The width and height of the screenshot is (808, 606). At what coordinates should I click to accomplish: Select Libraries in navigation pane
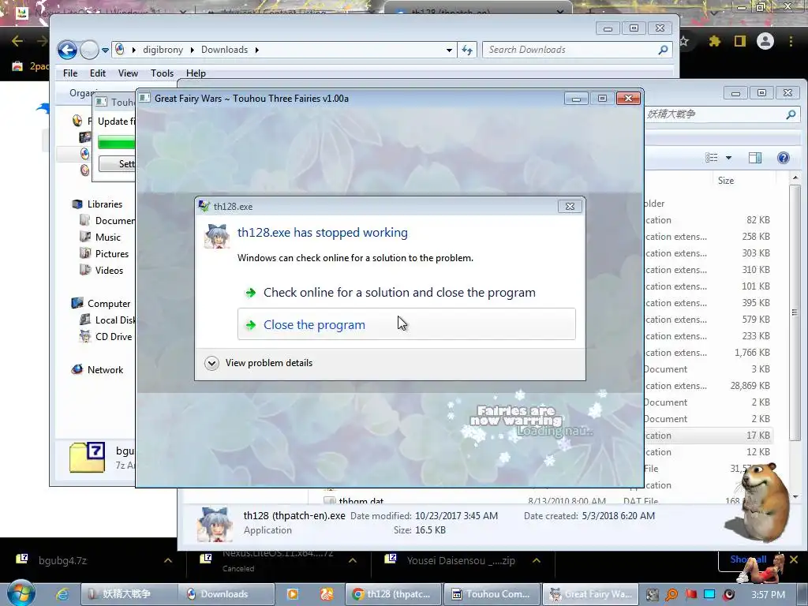click(104, 204)
